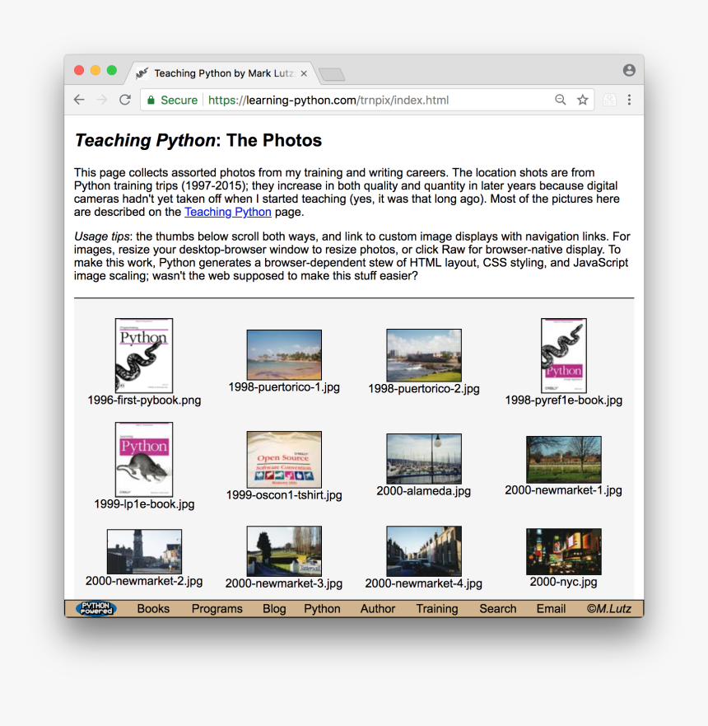Click the 2000-nyc.jpg filename caption
The width and height of the screenshot is (708, 726).
coord(564,582)
